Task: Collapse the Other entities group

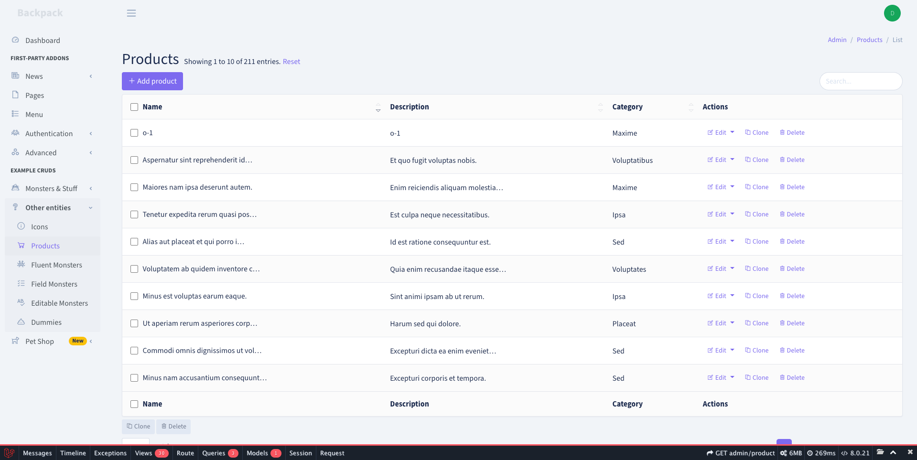Action: click(x=53, y=208)
